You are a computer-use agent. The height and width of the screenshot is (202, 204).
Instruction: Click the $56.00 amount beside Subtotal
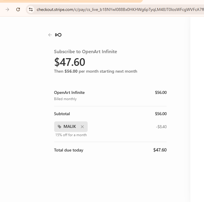tap(161, 114)
